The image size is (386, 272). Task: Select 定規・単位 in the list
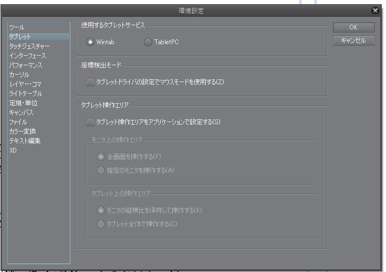point(39,103)
